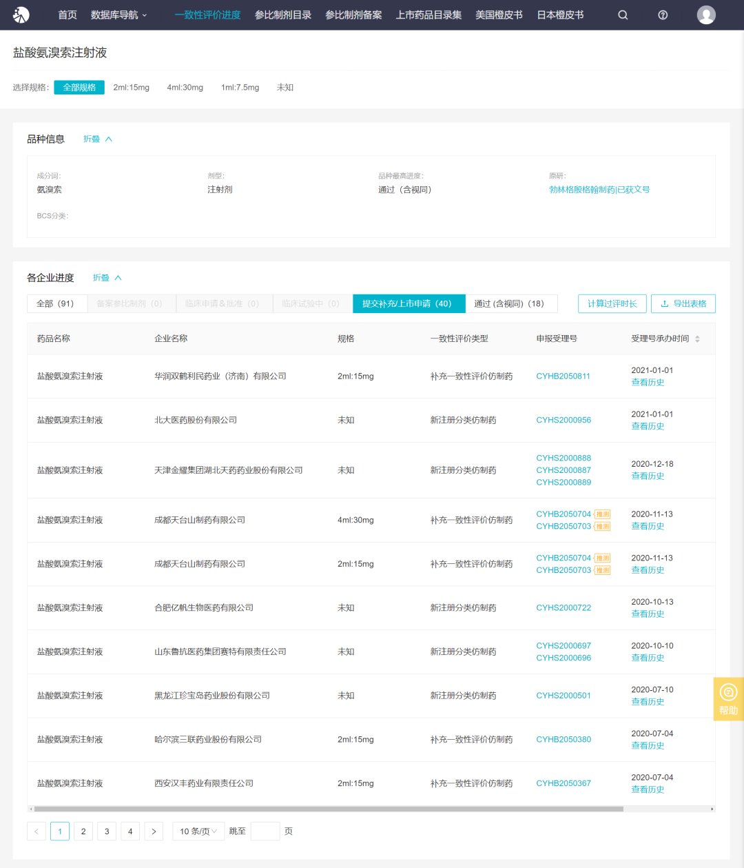The width and height of the screenshot is (744, 868).
Task: Switch to 全部 (91) tab
Action: point(57,303)
